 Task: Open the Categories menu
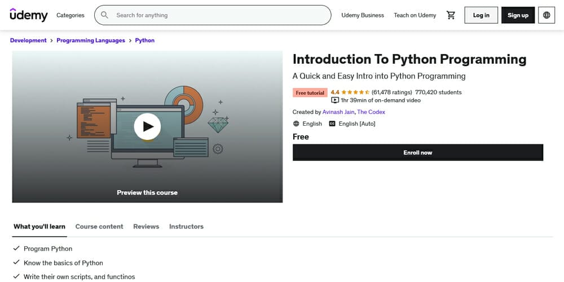[70, 15]
